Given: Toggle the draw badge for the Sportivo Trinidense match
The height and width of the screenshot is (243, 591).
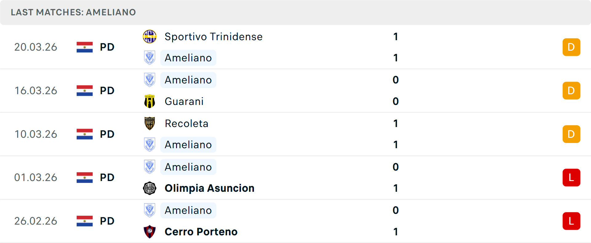Looking at the screenshot, I should [x=571, y=47].
